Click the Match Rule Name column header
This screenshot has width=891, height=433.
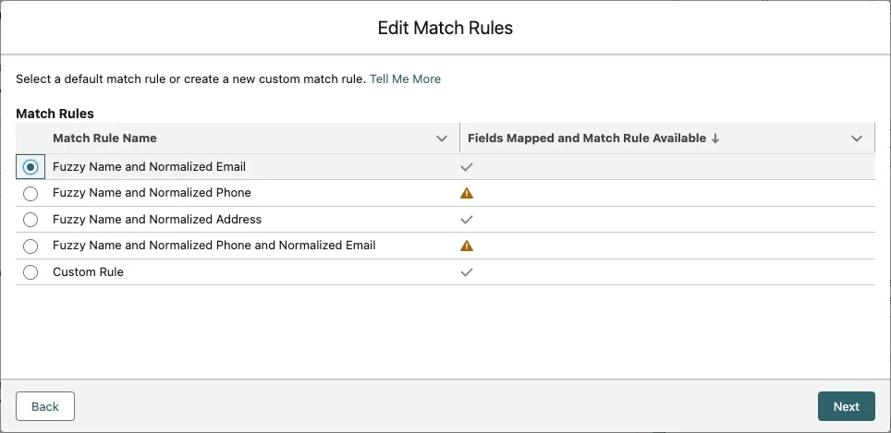104,138
